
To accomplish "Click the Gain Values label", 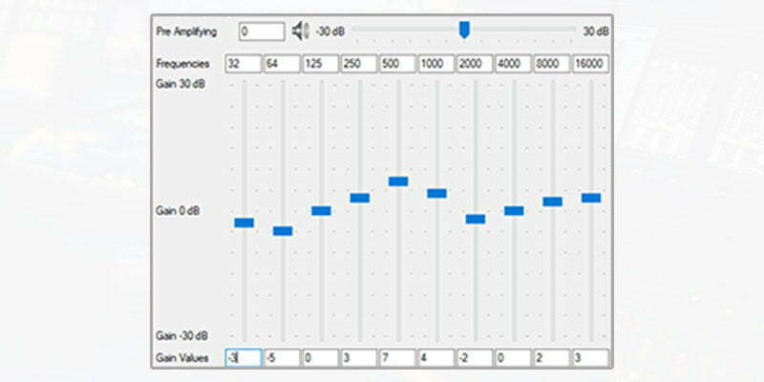I will coord(182,358).
